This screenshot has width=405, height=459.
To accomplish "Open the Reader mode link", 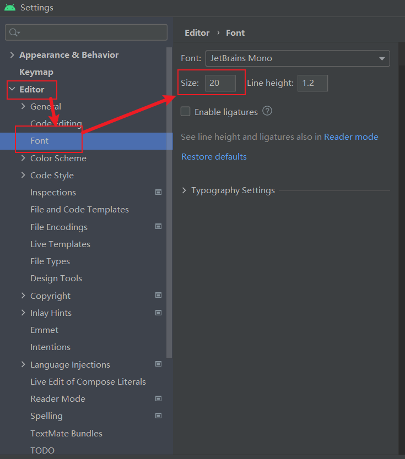I will pos(351,136).
